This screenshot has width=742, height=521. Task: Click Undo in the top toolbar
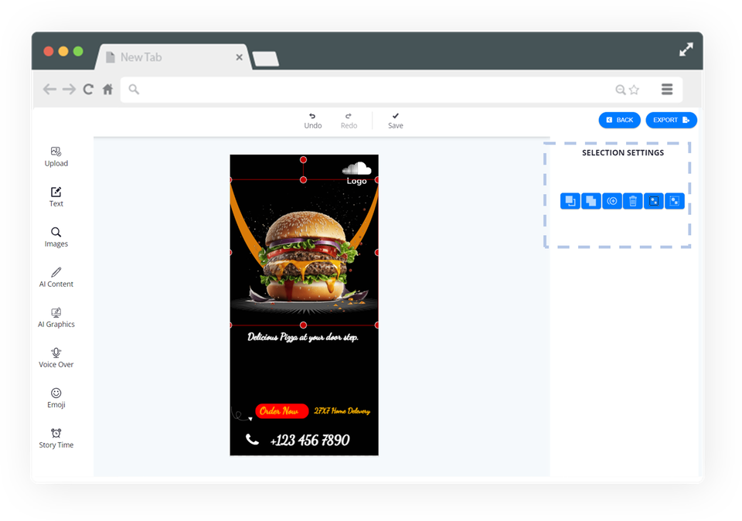(313, 121)
